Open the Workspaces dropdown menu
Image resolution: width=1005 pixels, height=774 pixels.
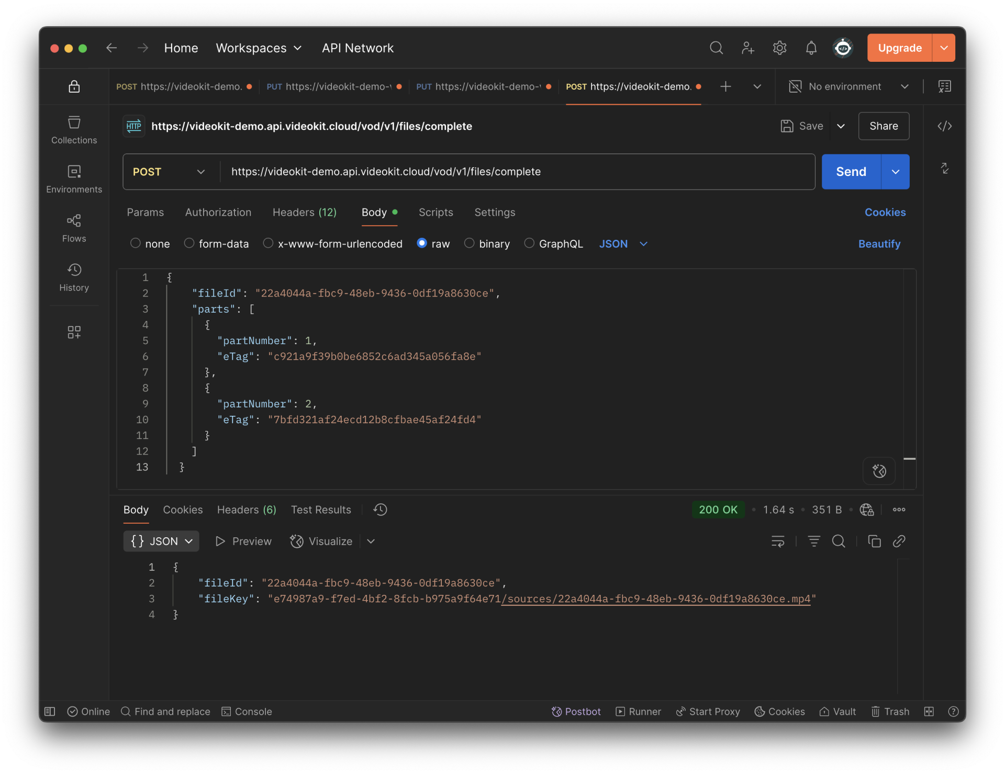coord(259,48)
